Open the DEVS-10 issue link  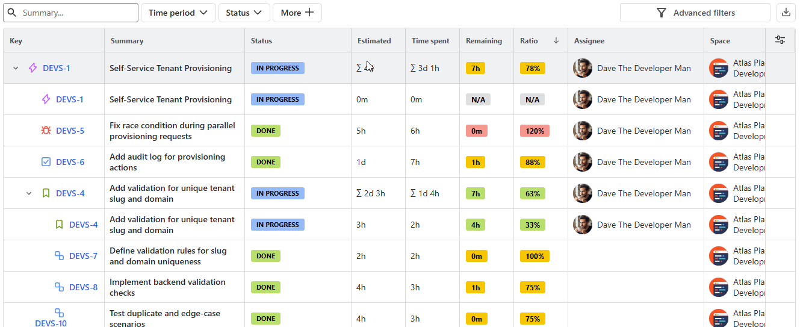tap(51, 323)
